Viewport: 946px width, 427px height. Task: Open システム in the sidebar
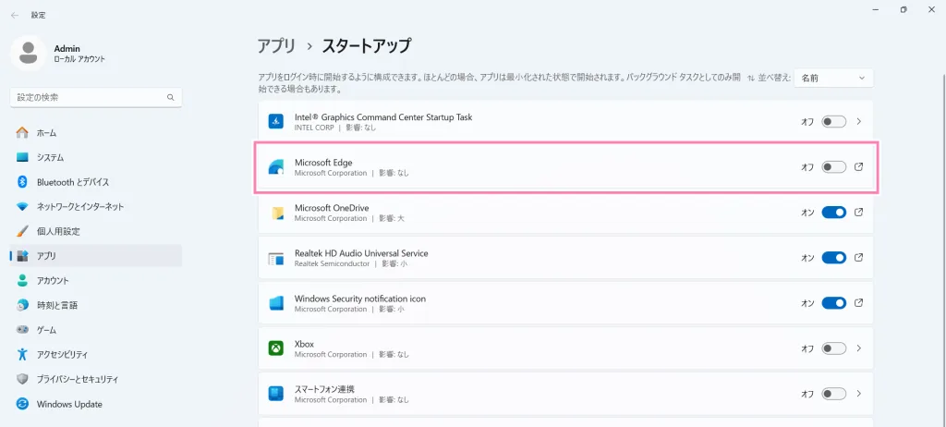tap(50, 157)
